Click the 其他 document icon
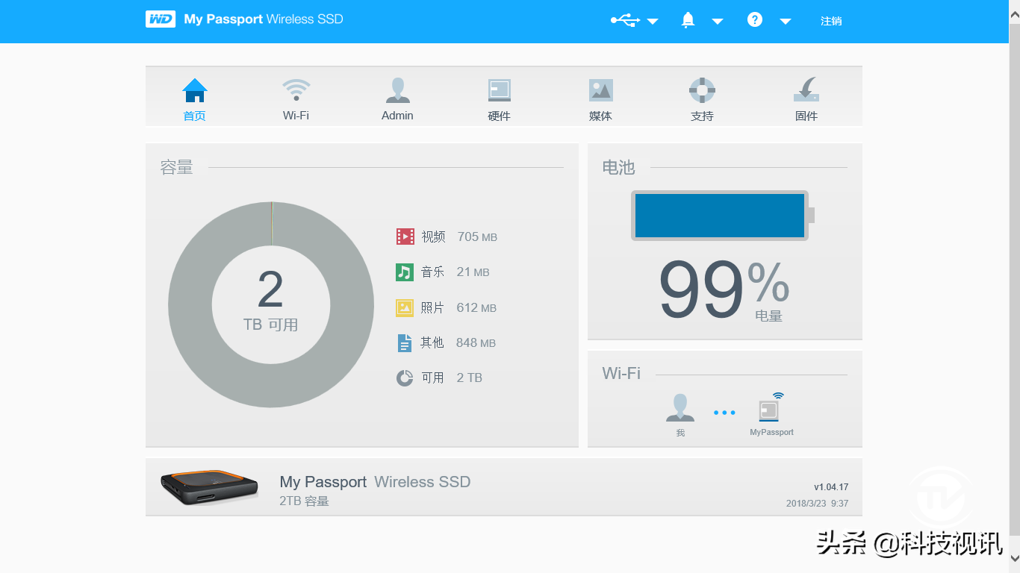 point(405,342)
